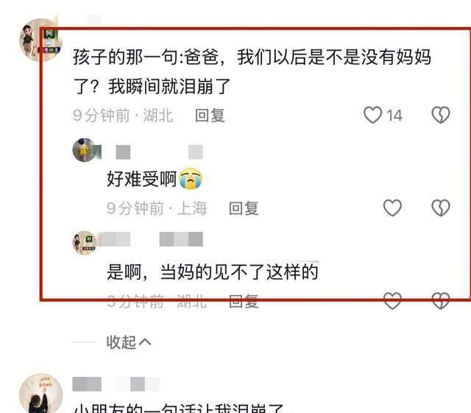Tap the 14 like count
The height and width of the screenshot is (413, 471).
(394, 116)
